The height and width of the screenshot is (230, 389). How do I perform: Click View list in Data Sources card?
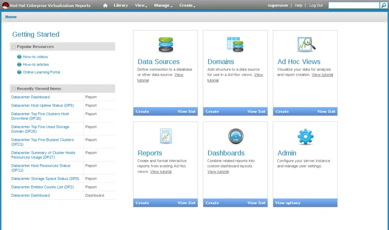186,111
